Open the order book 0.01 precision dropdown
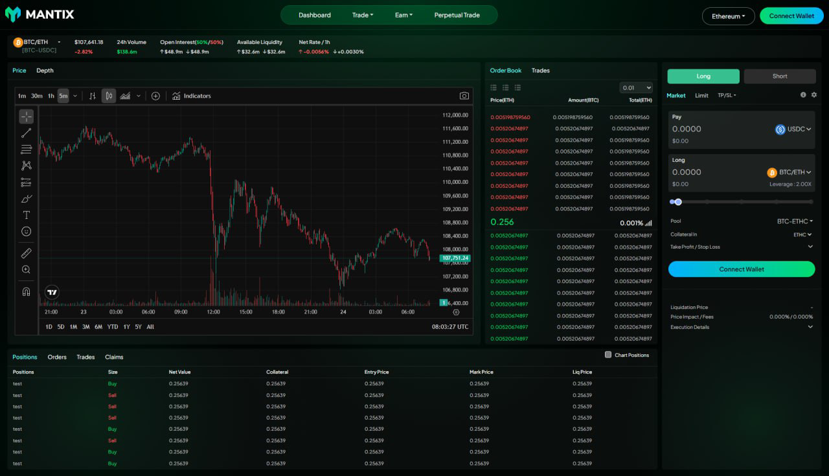The image size is (829, 476). coord(636,88)
